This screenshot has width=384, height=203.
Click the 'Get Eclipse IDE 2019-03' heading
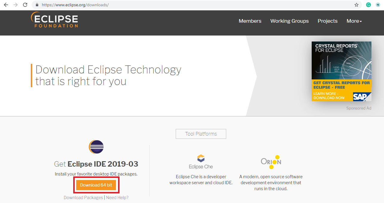point(96,164)
